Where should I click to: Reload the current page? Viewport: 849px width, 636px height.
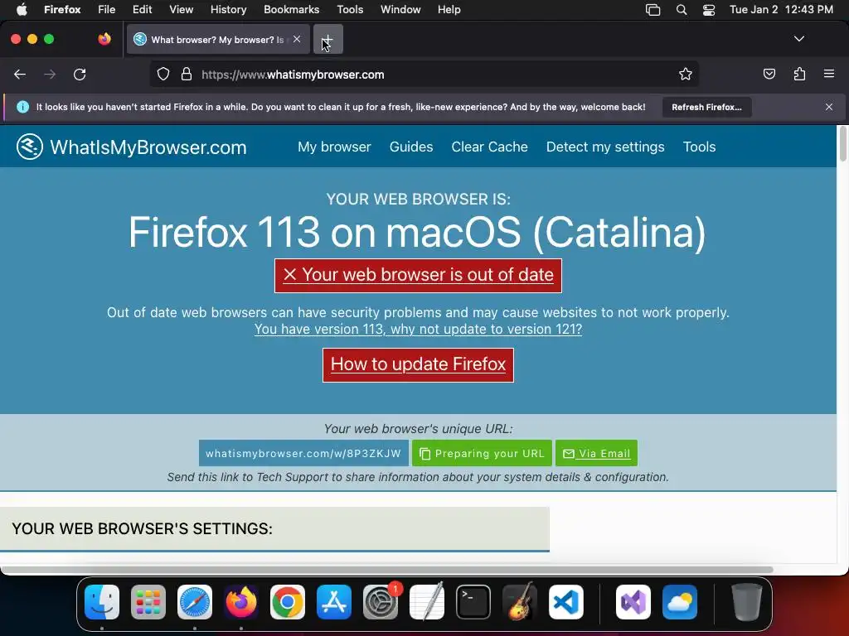tap(80, 75)
